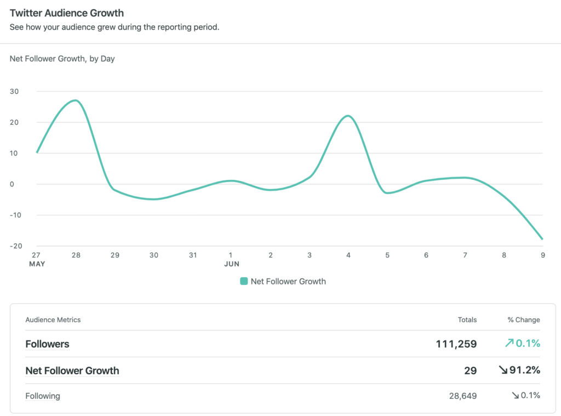
Task: Click the Net Follower Growth, by Day label
Action: click(62, 59)
